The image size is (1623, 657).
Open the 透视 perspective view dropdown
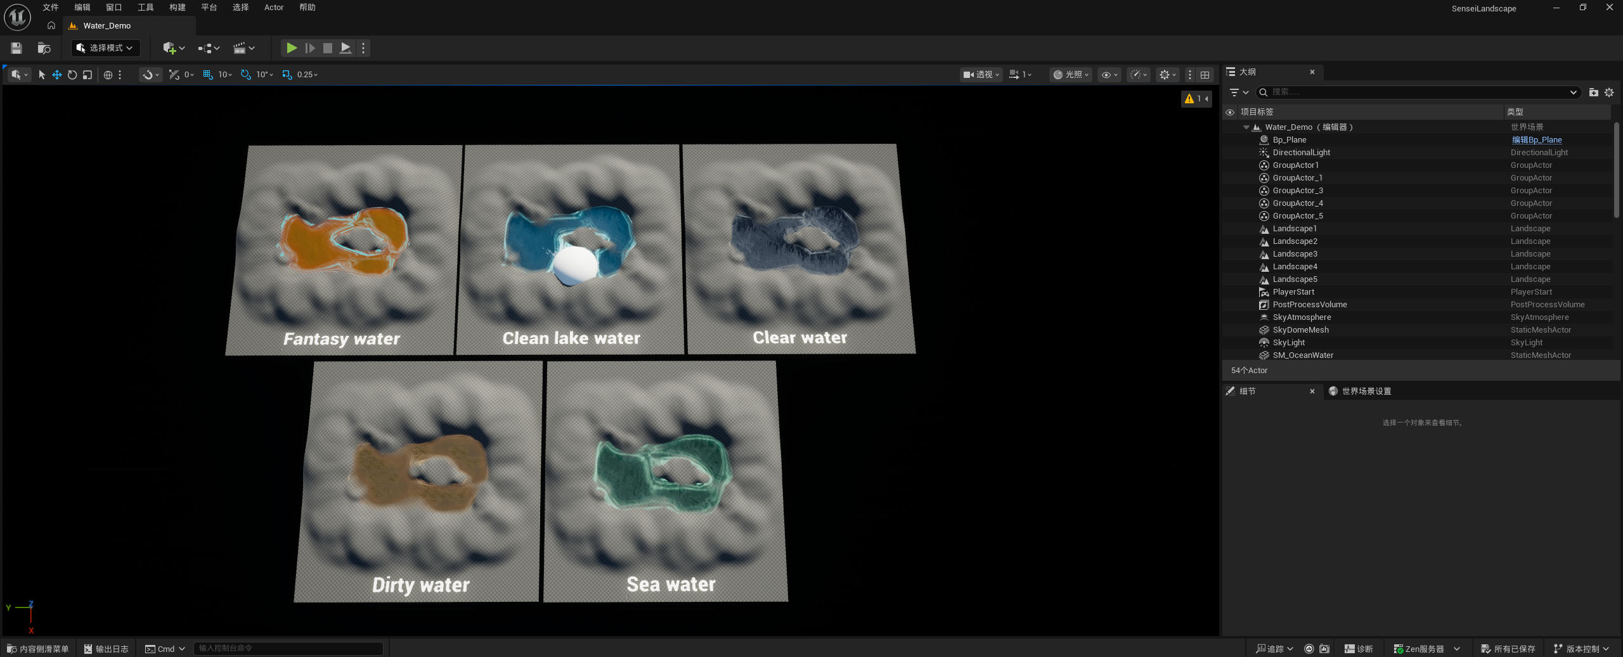(981, 75)
